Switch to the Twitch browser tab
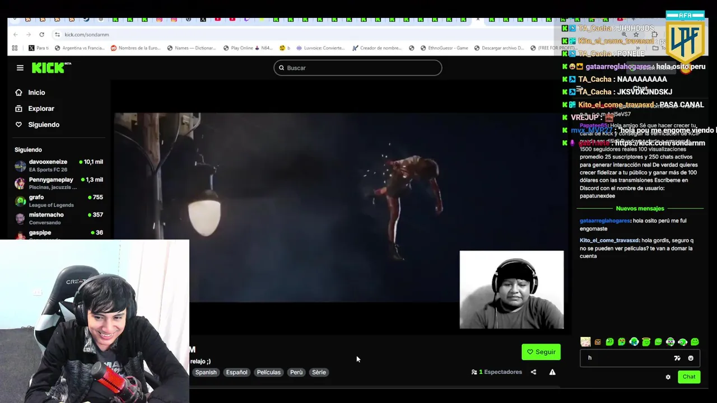717x403 pixels. [246, 19]
